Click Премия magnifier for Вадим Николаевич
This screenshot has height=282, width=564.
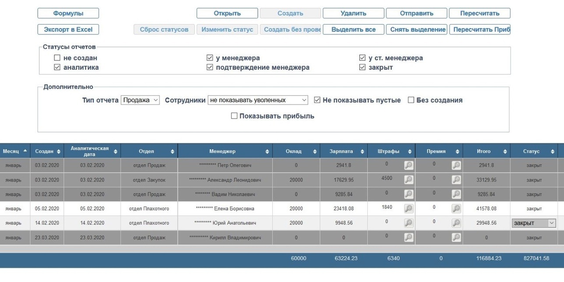456,194
